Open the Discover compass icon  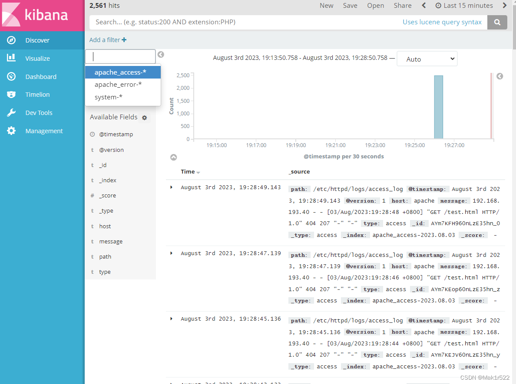(x=11, y=40)
